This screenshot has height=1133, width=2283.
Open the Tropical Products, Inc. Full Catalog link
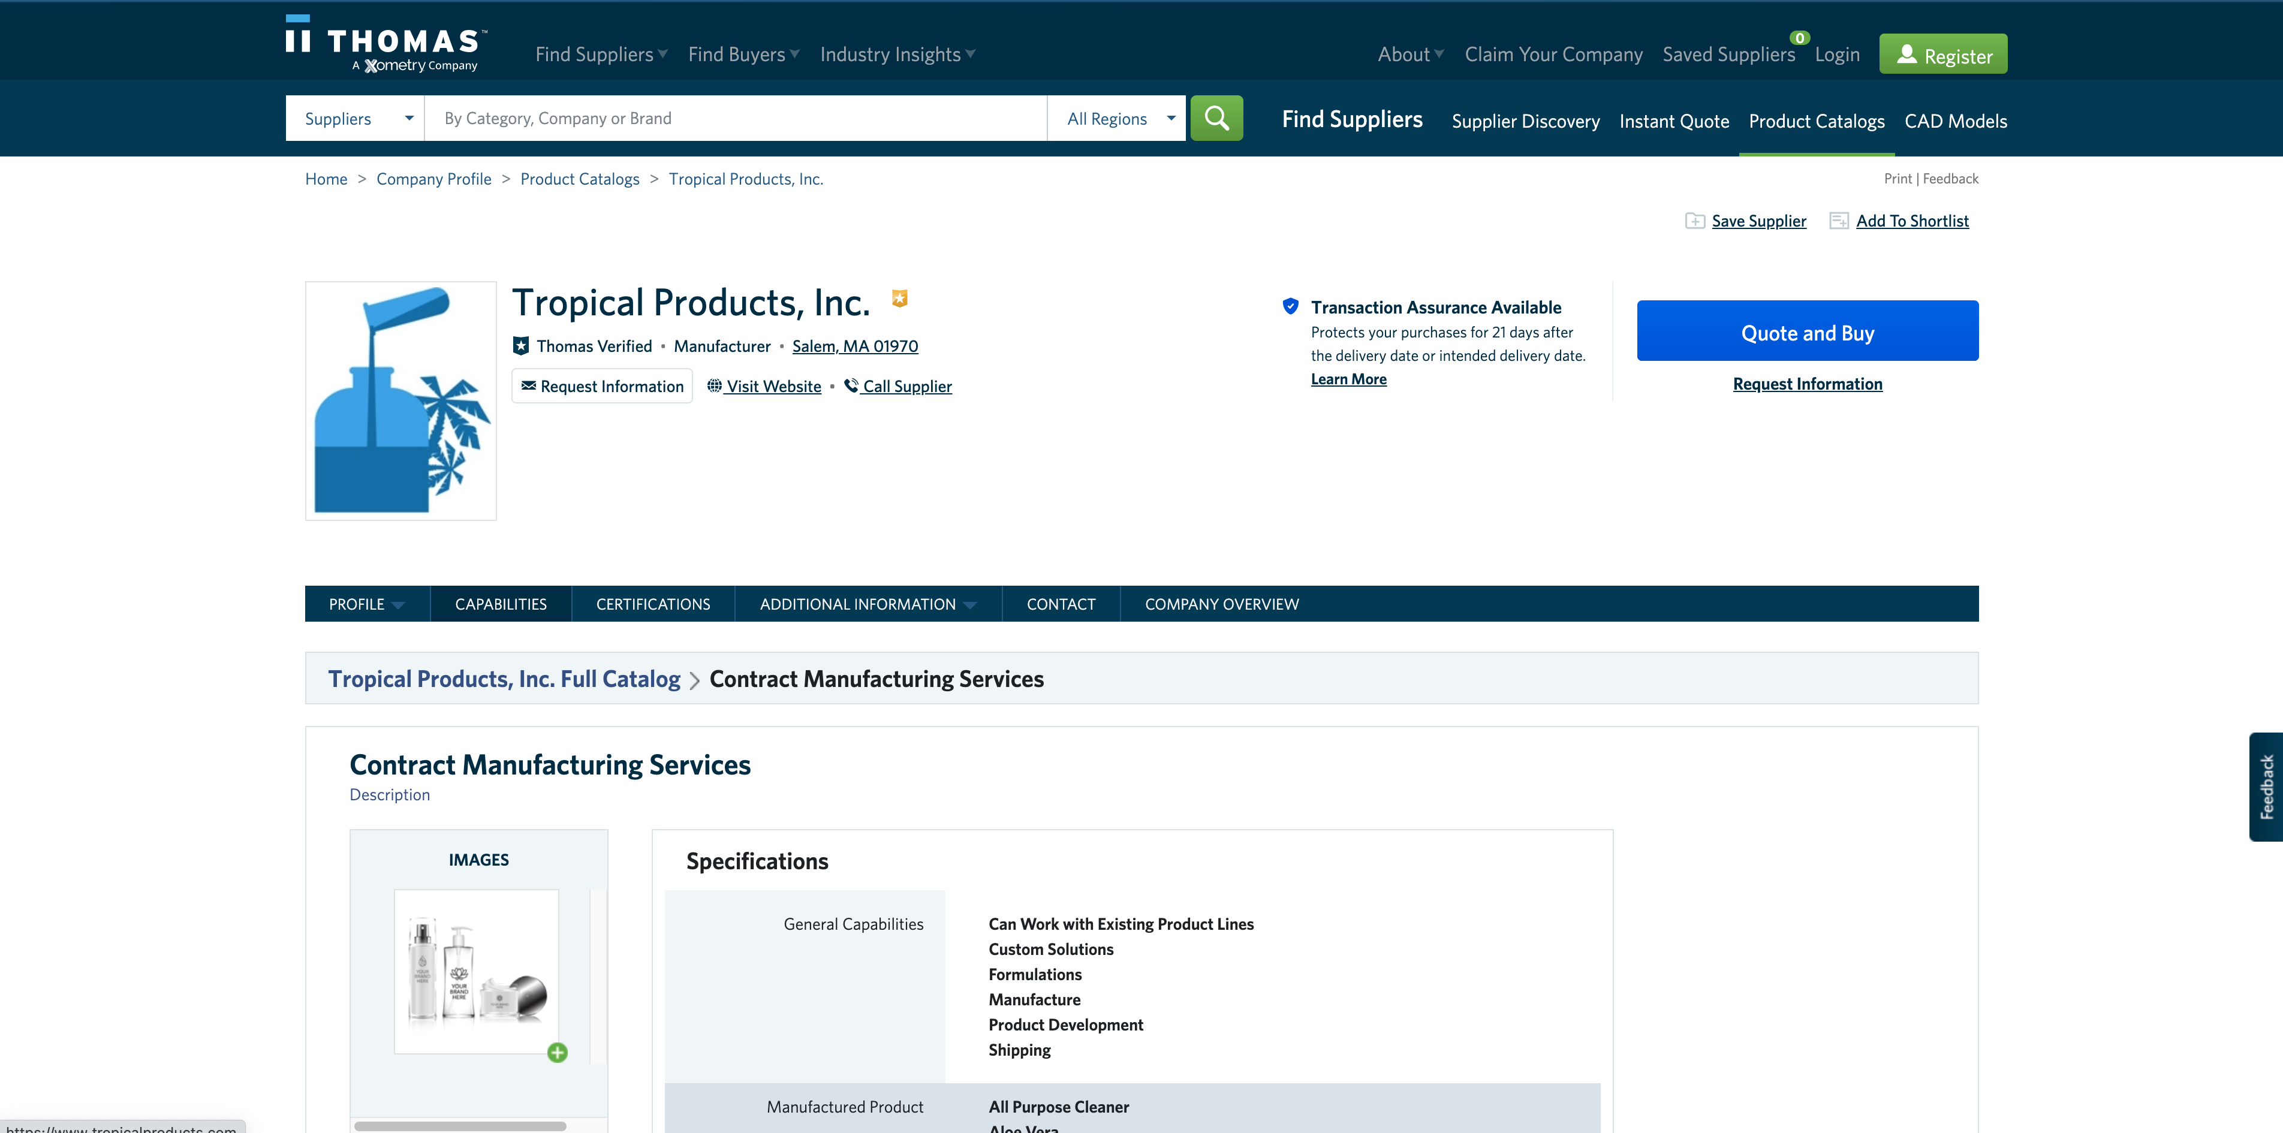pos(504,679)
